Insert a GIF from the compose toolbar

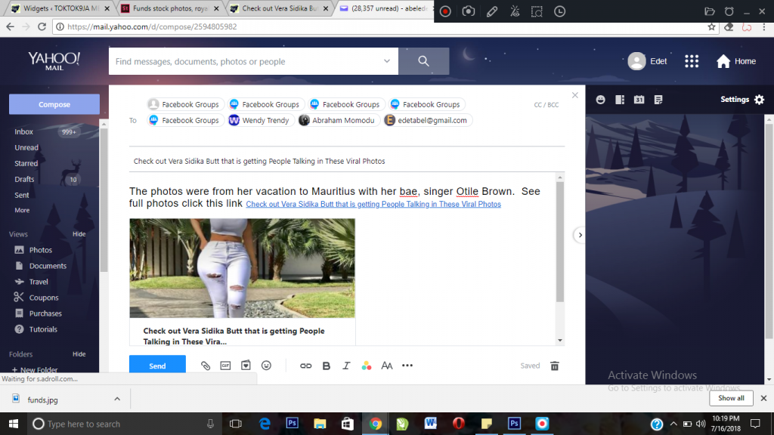pyautogui.click(x=225, y=366)
